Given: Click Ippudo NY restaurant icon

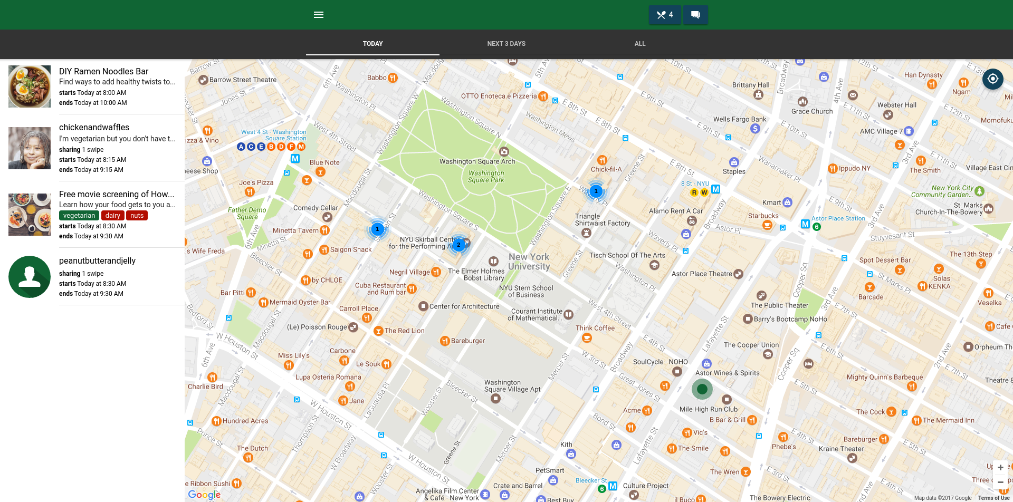Looking at the screenshot, I should point(833,169).
